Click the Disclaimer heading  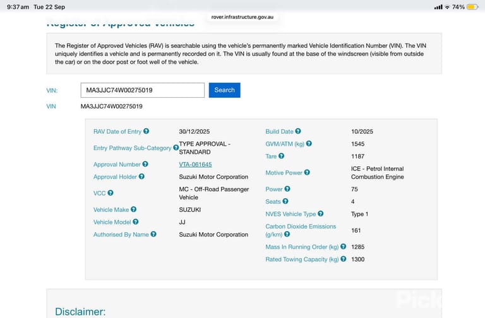point(80,311)
